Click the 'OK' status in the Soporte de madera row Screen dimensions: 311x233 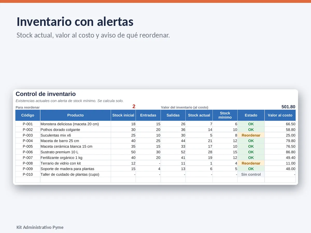click(251, 169)
